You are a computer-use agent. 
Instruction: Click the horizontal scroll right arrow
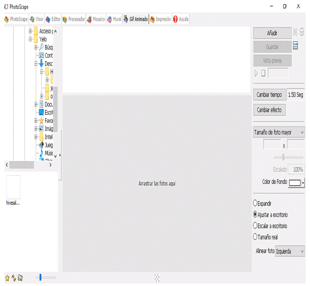pyautogui.click(x=51, y=164)
